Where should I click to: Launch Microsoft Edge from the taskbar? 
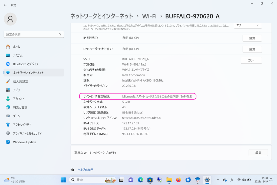click(140, 180)
